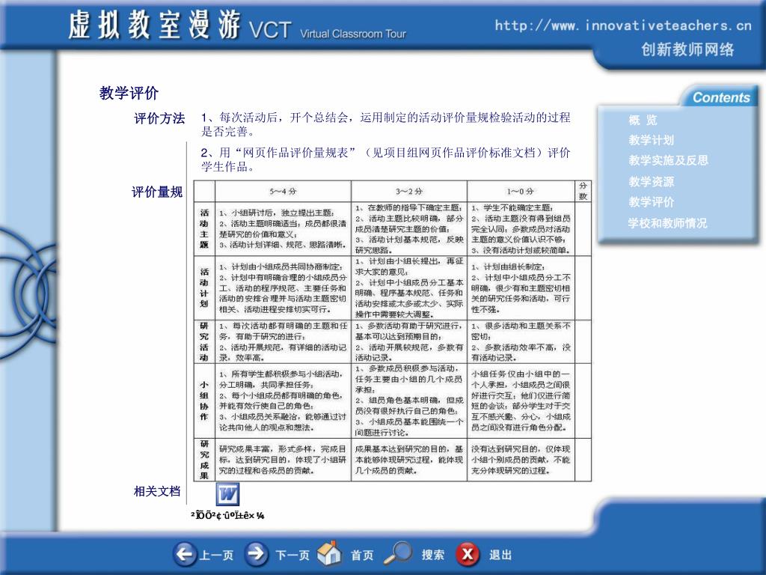Viewport: 766px width, 575px height.
Task: Click the 研究成果 5~4分 cell starting 研究成果丰富
Action: (283, 460)
